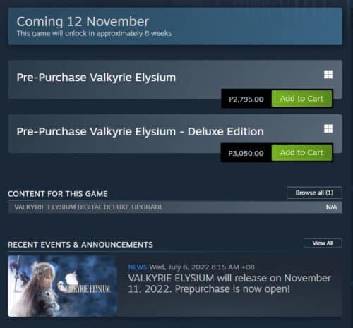Click the P3,050.00 Deluxe price tag
The height and width of the screenshot is (328, 353).
246,153
